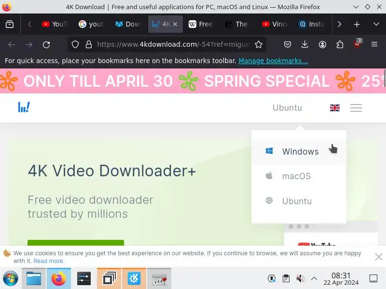
Task: Open system settings from taskbar
Action: point(83,279)
